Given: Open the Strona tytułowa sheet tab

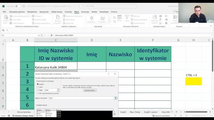Looking at the screenshot, I should pos(24,112).
